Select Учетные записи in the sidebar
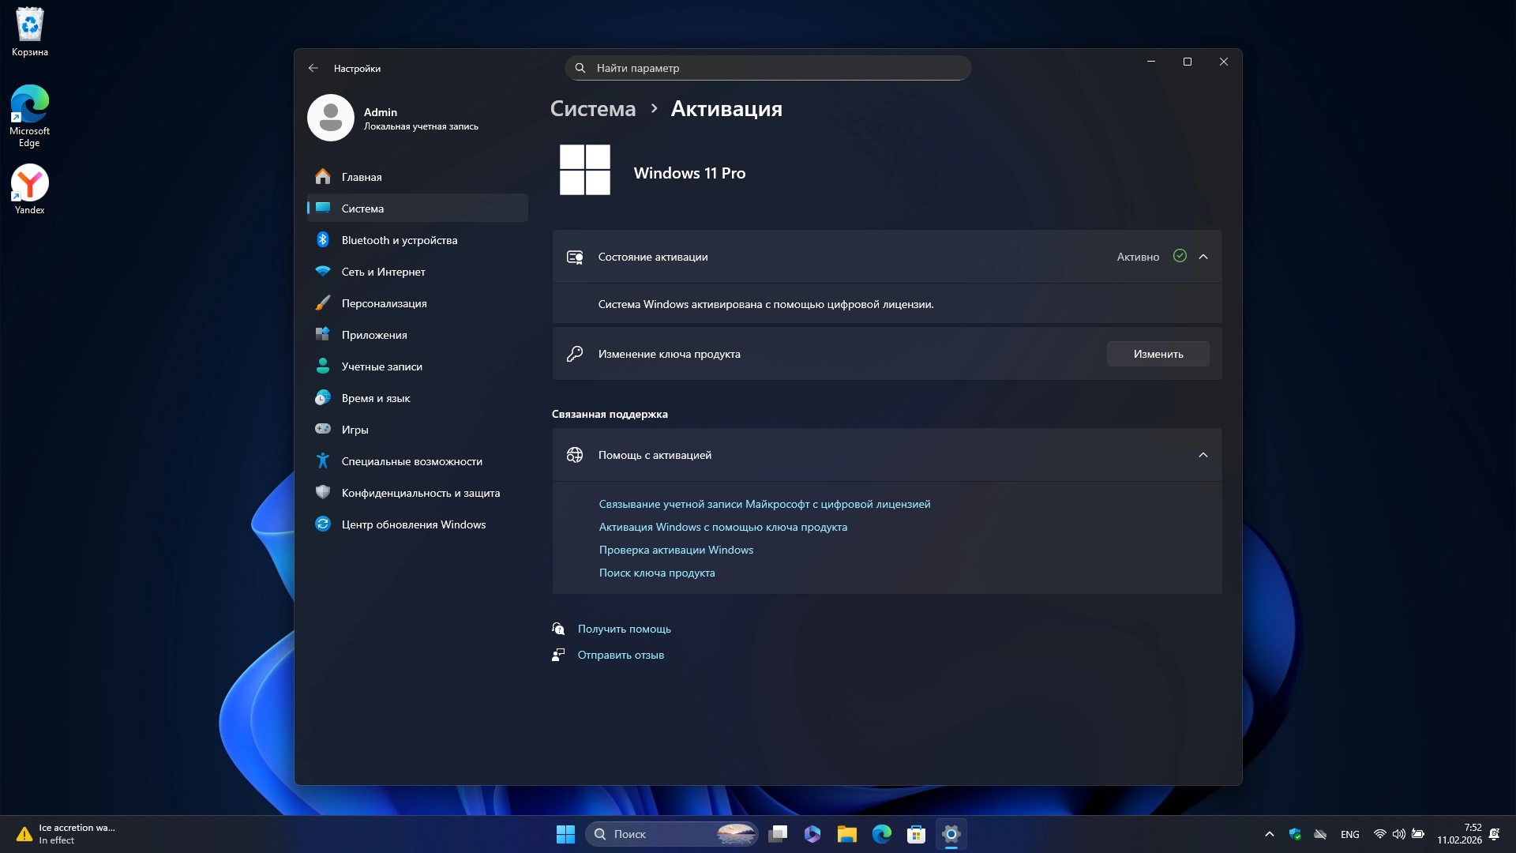The width and height of the screenshot is (1516, 853). click(x=381, y=366)
